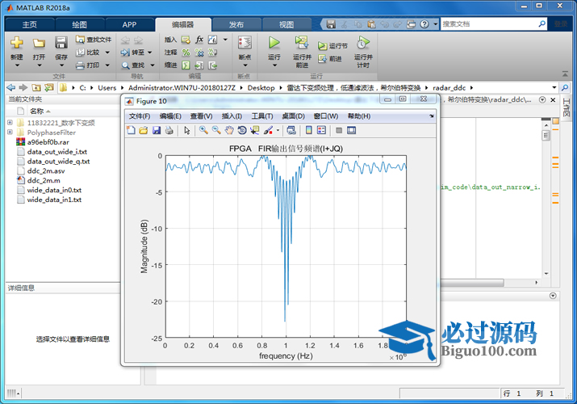This screenshot has width=577, height=404.
Task: Click the quick access save icon
Action: click(331, 24)
